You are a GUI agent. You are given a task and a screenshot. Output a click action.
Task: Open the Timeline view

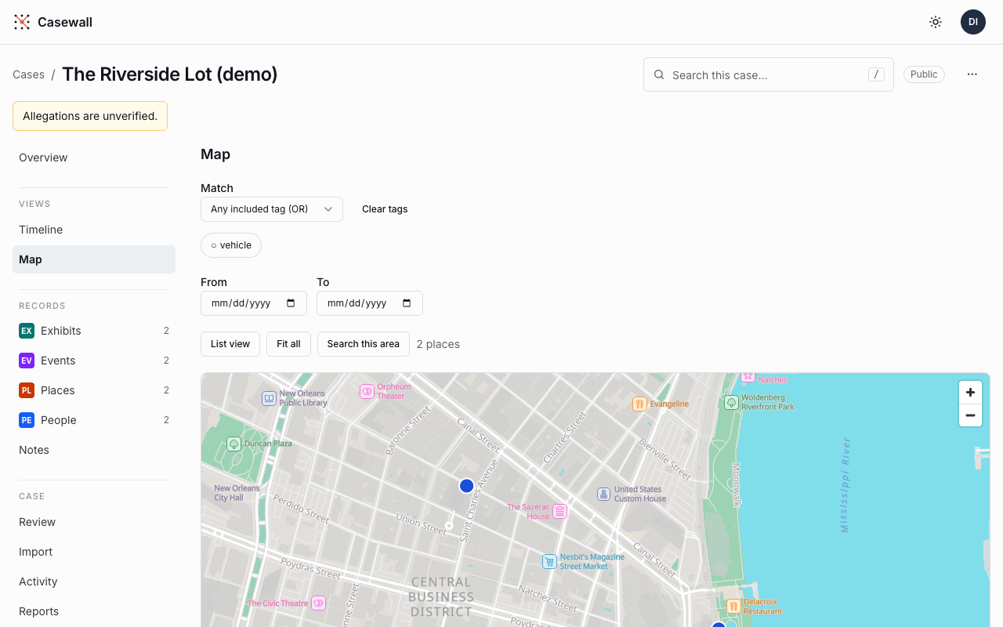94,230
